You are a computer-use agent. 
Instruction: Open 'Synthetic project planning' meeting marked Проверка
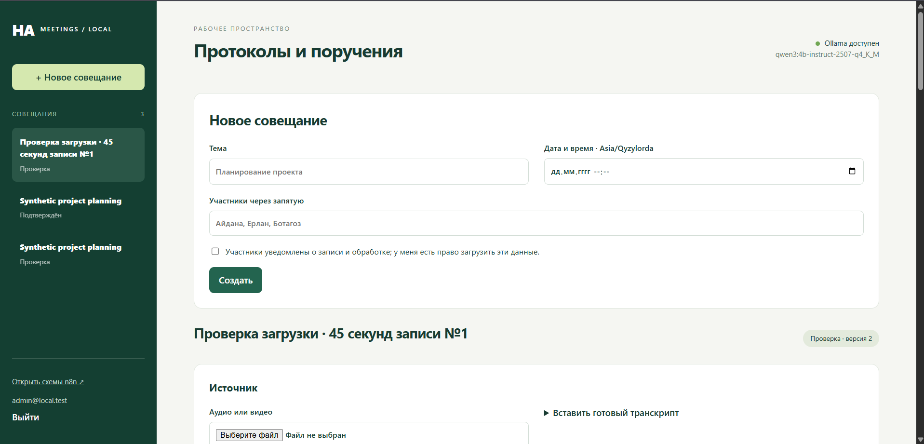[78, 254]
